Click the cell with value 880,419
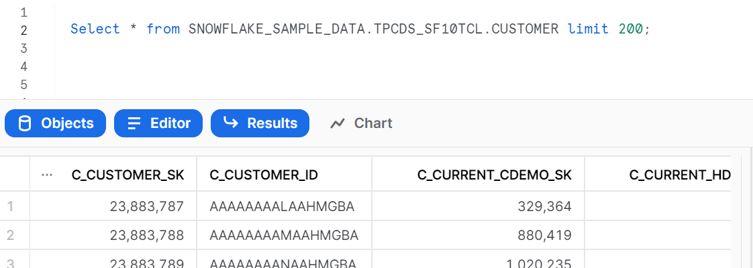753x268 pixels. (542, 235)
